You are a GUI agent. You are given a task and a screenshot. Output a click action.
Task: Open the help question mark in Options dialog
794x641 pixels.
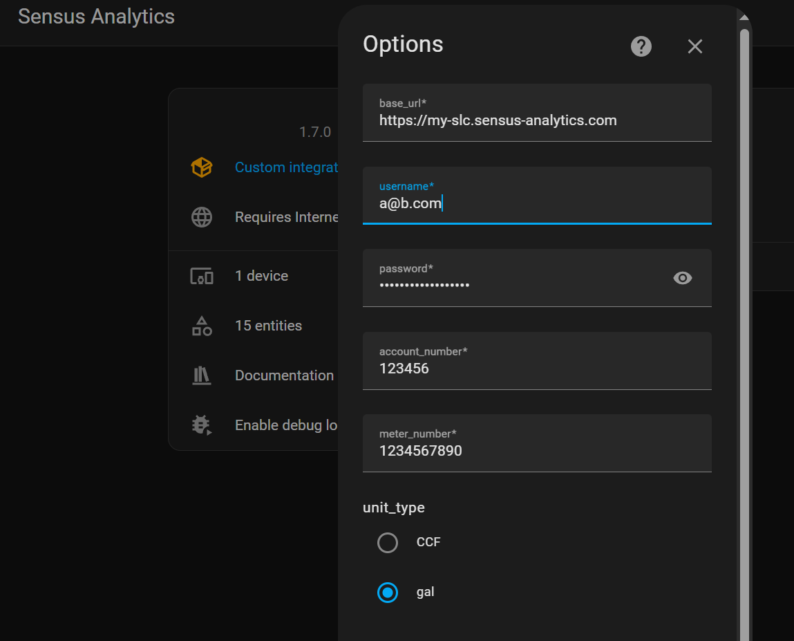pyautogui.click(x=641, y=46)
